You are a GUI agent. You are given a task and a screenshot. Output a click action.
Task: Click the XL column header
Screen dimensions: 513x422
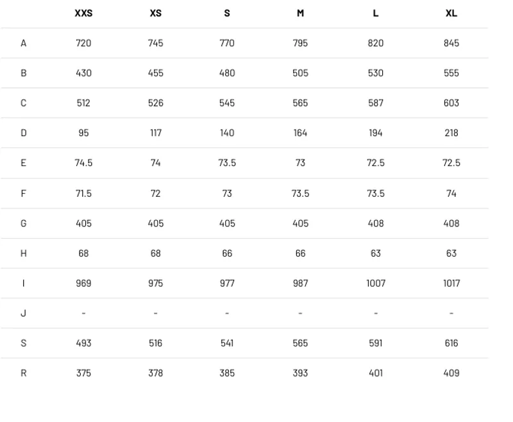click(x=451, y=13)
